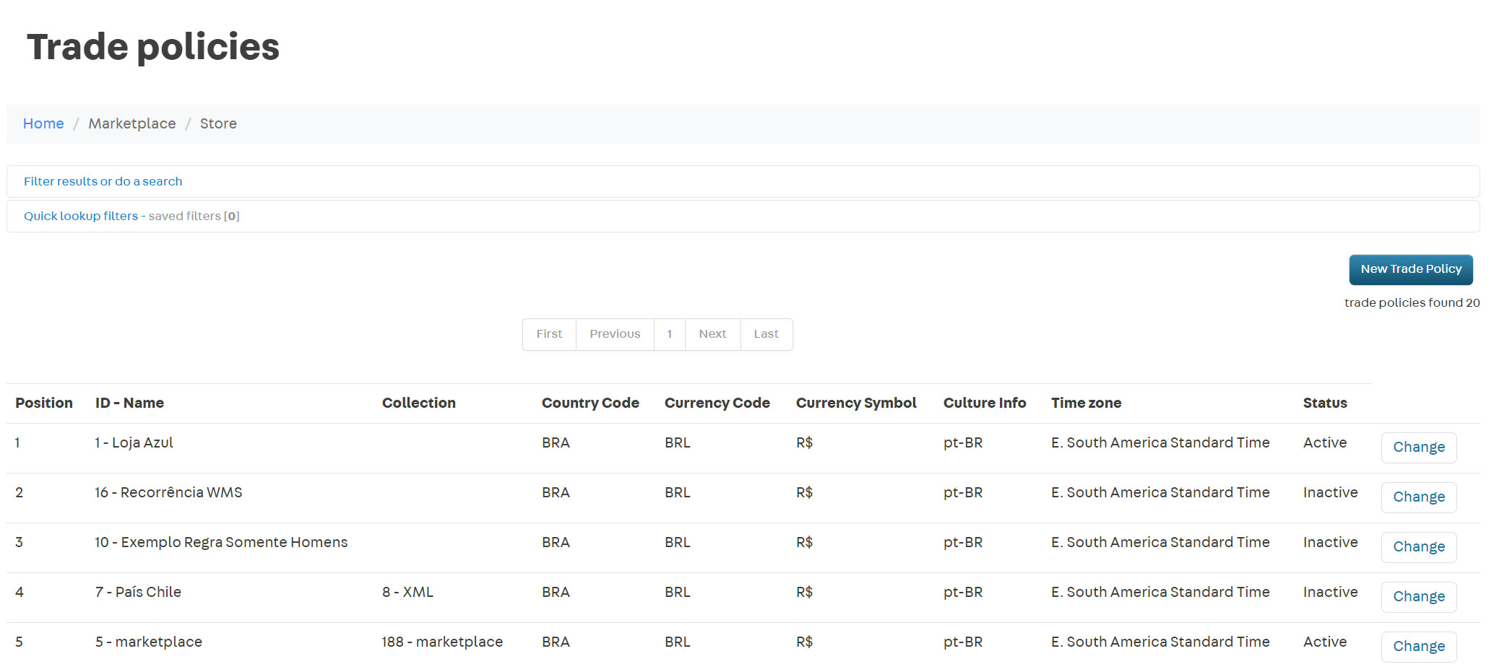Screen dimensions: 1494x672
Task: Click the Marketplace breadcrumb item
Action: 132,123
